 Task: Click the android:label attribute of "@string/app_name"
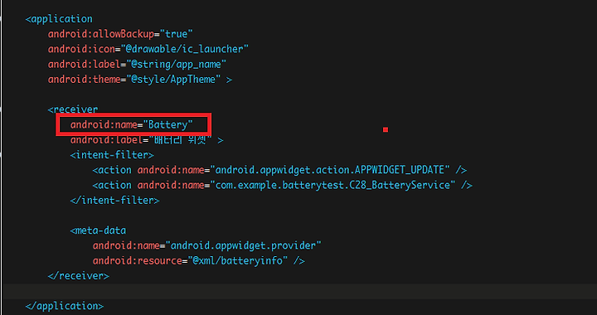(x=84, y=65)
